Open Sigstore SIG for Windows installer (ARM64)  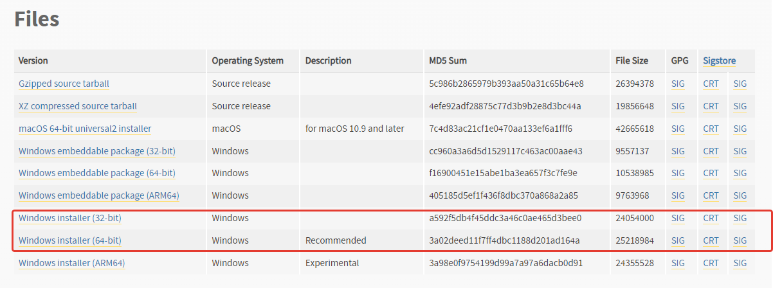(740, 263)
